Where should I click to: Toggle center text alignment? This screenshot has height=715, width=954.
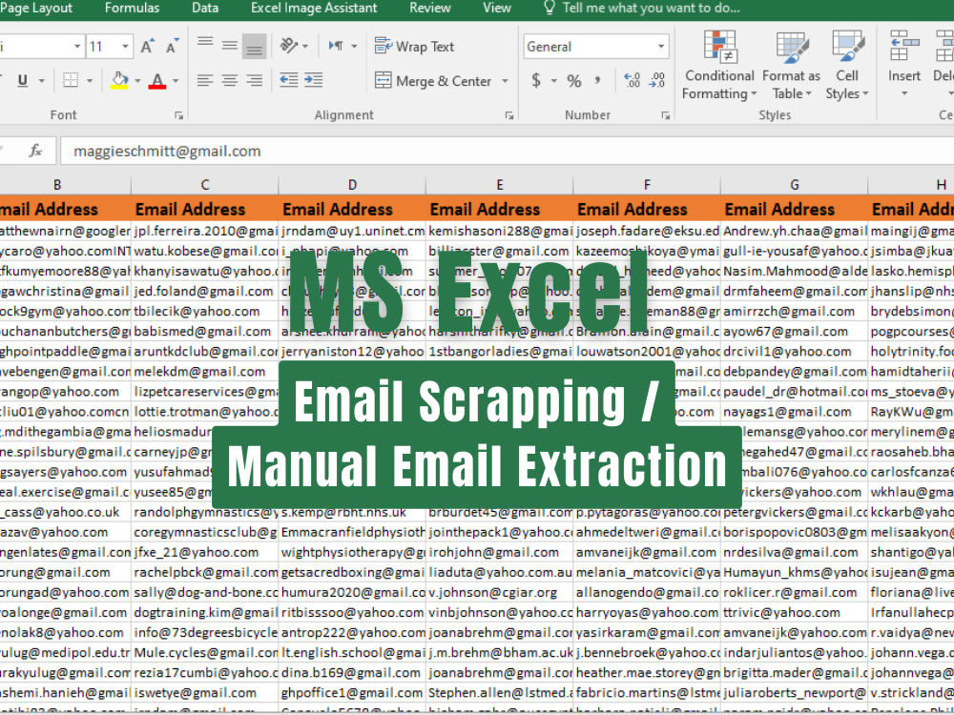(x=228, y=79)
